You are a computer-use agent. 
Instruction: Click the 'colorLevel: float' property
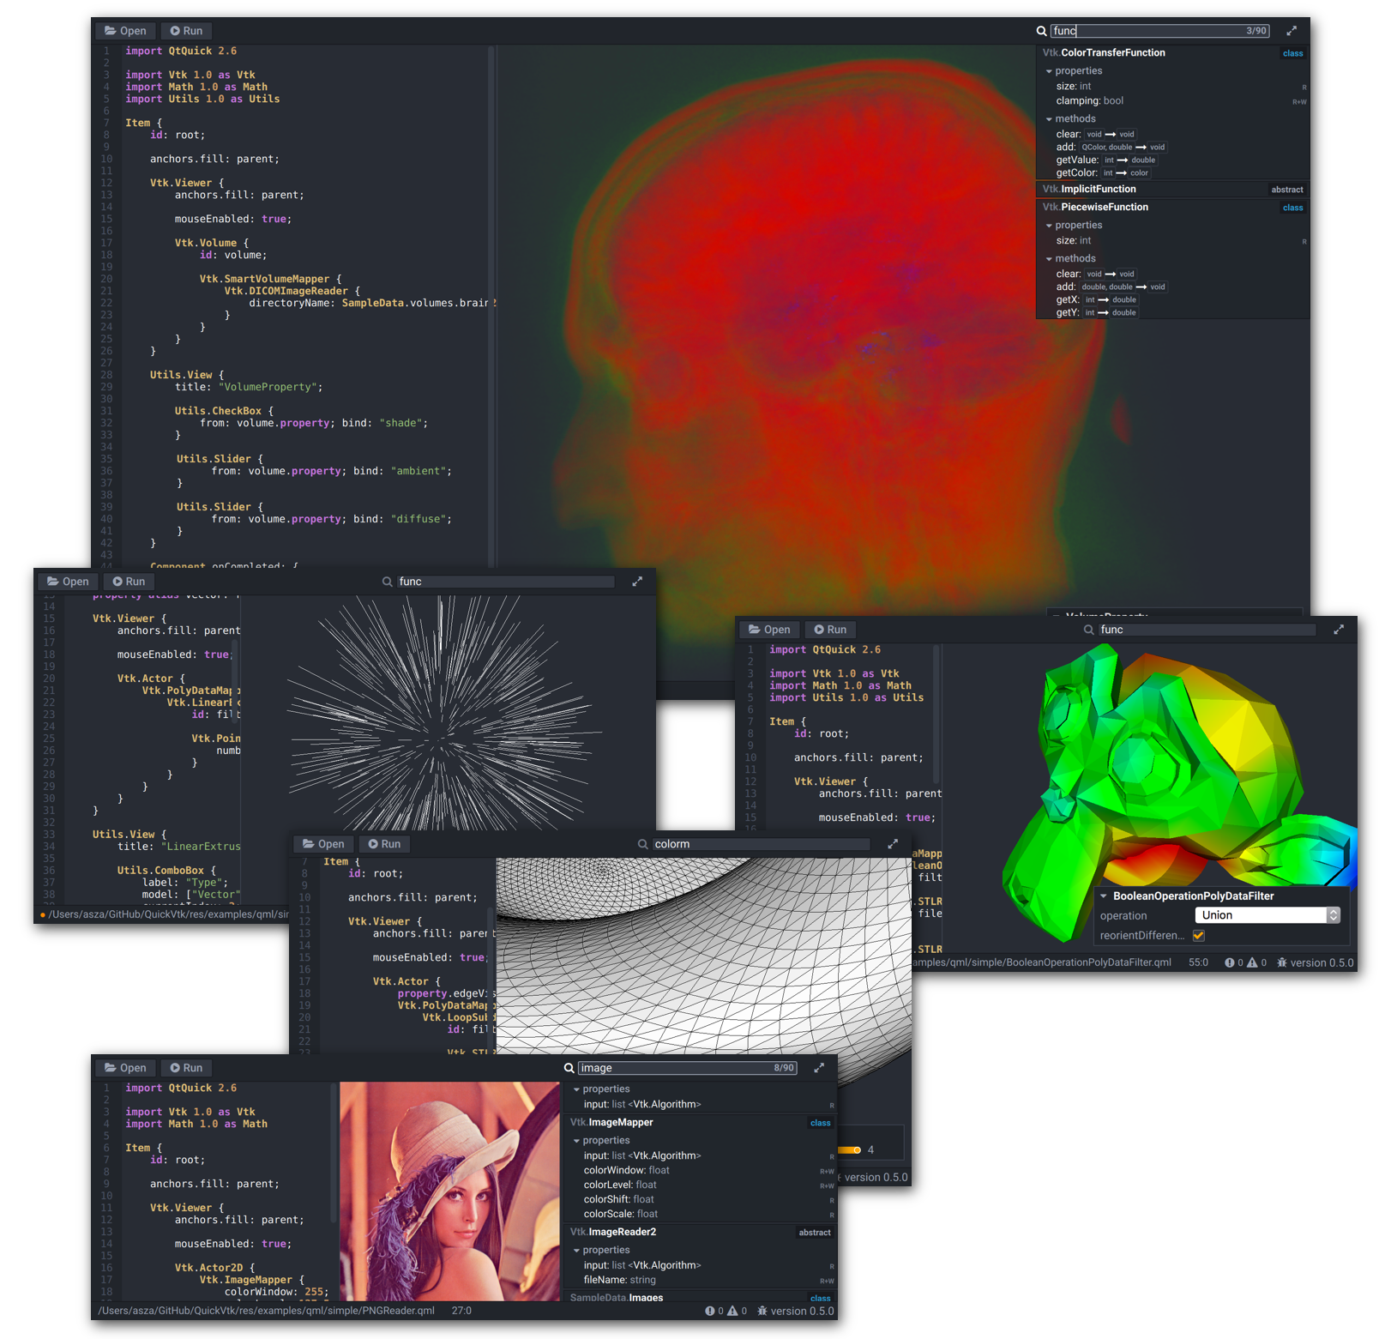tap(620, 1185)
